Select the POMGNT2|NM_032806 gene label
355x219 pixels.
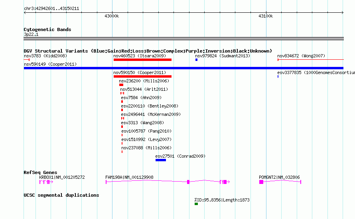279,178
